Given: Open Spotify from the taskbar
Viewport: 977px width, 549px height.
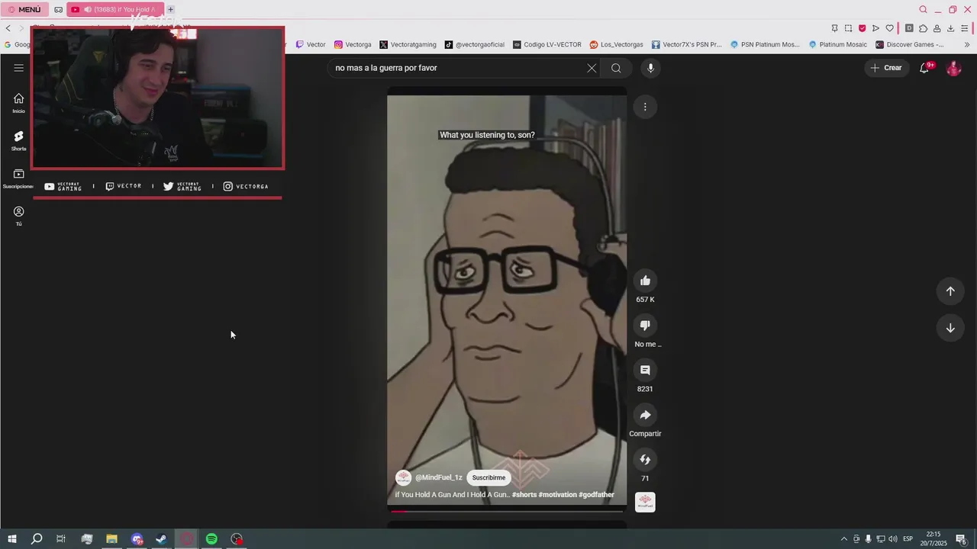Looking at the screenshot, I should (x=211, y=539).
